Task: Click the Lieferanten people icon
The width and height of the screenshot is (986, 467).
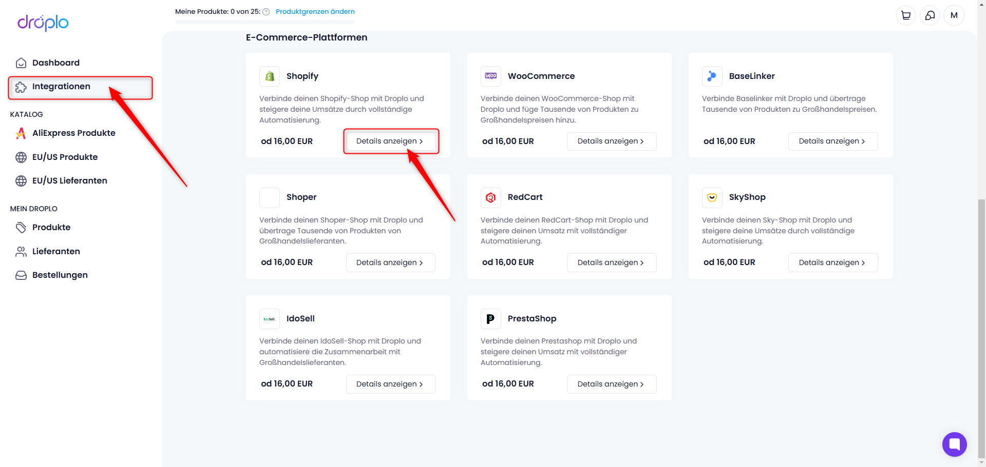Action: pos(21,252)
